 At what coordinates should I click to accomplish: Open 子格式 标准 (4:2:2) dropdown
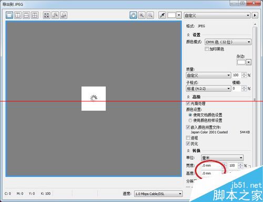pyautogui.click(x=208, y=89)
